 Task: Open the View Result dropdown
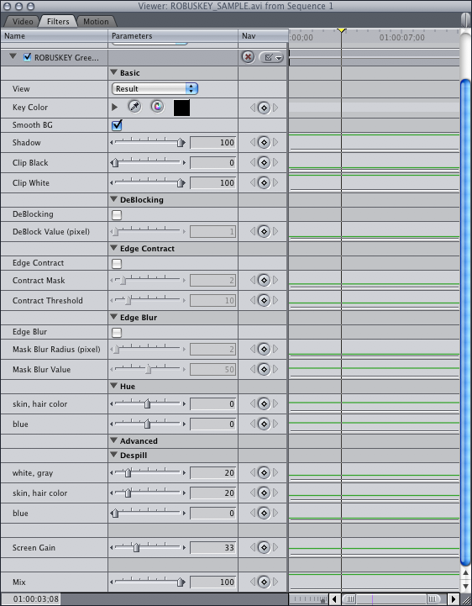155,88
